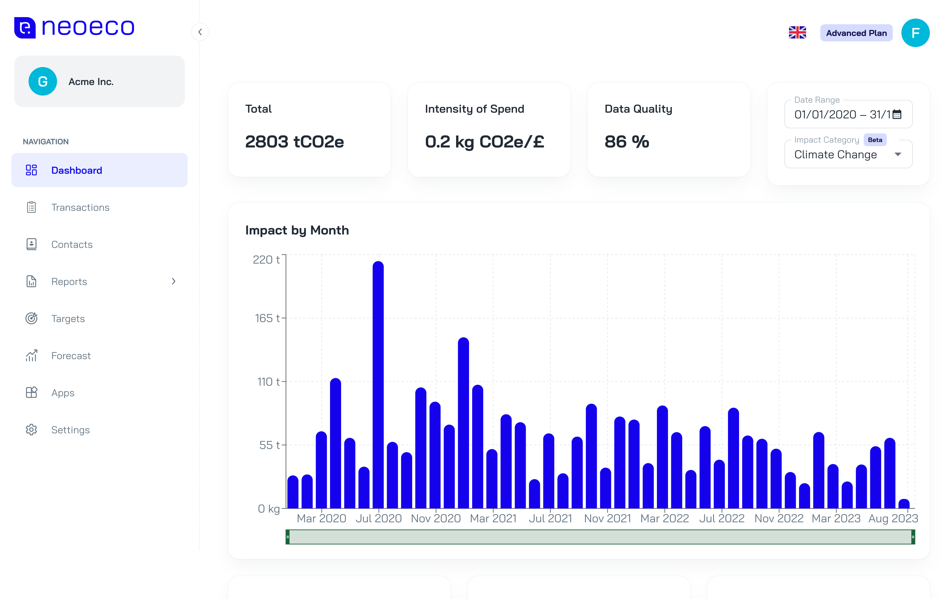Click the Total 2803 tCO2e value
The image size is (947, 599).
pyautogui.click(x=295, y=141)
